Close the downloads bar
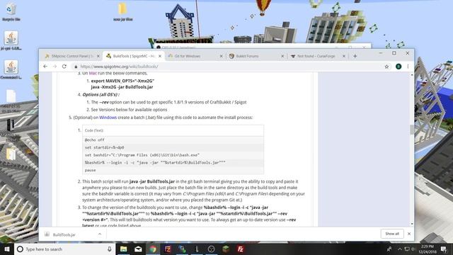453x255 pixels. click(x=409, y=234)
